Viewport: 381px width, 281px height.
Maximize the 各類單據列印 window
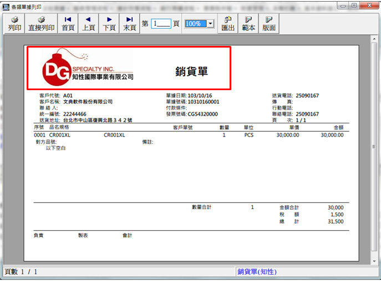click(354, 6)
